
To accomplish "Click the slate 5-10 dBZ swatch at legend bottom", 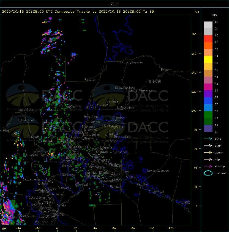I will [x=208, y=128].
